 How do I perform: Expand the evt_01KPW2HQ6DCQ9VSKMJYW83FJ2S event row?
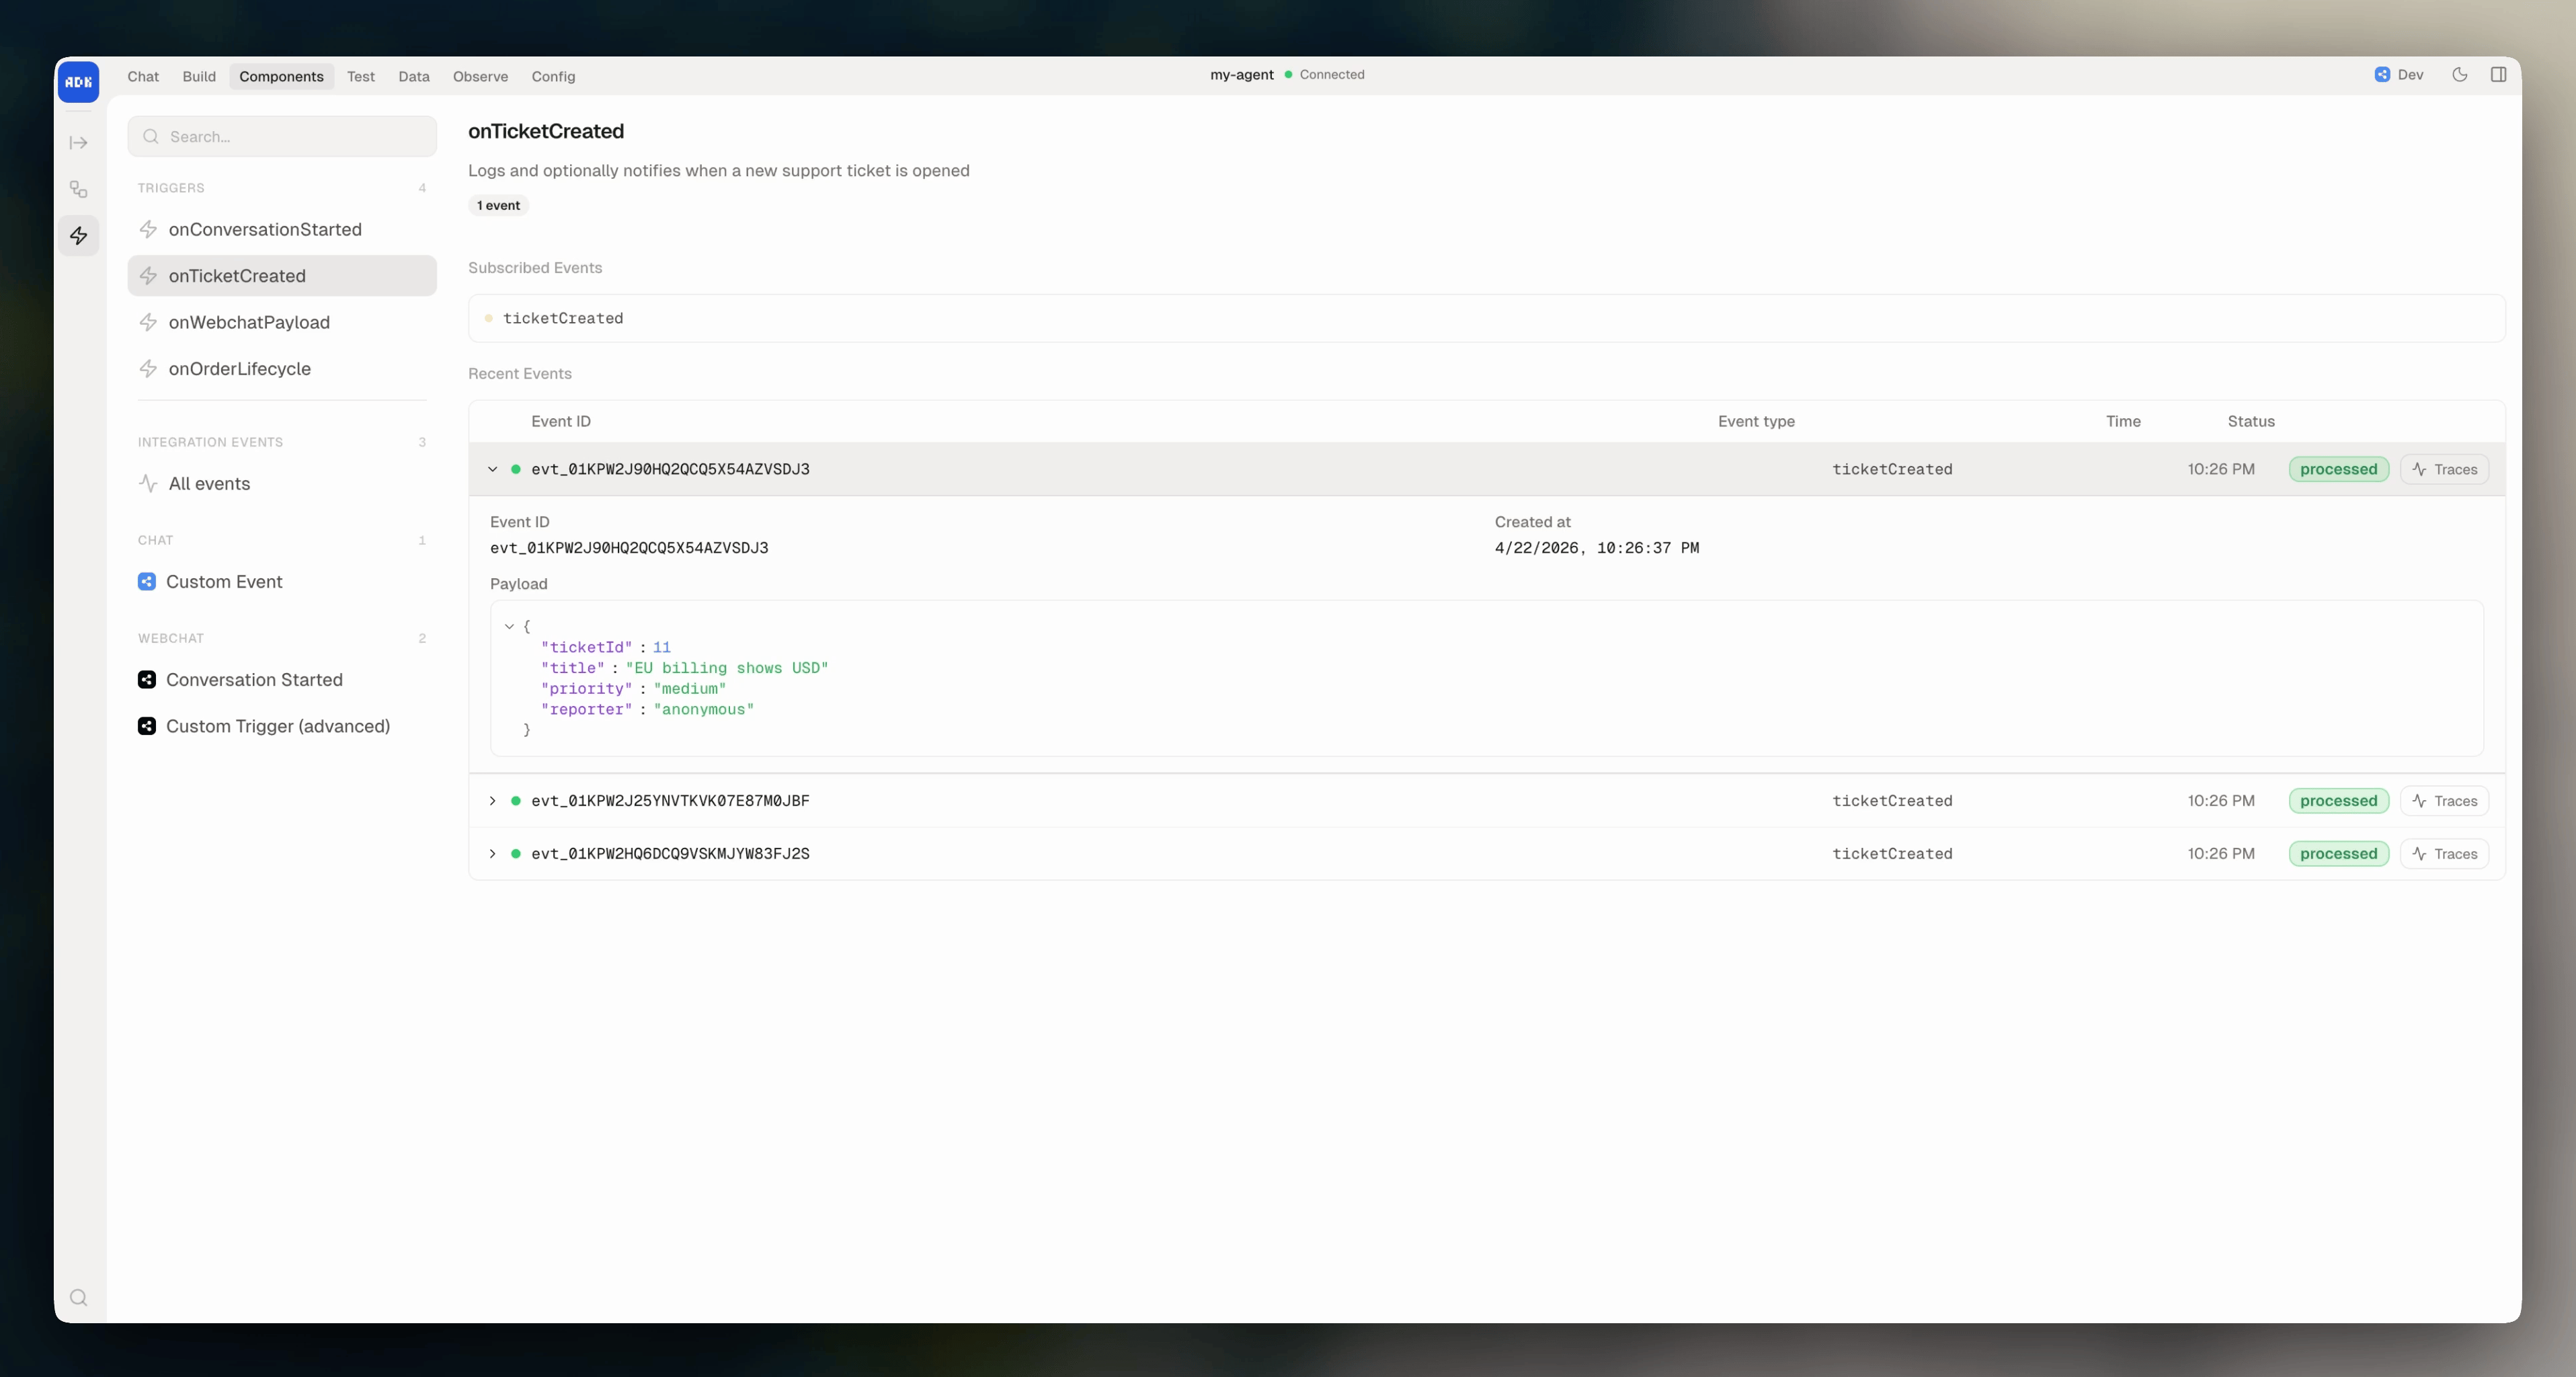(492, 853)
